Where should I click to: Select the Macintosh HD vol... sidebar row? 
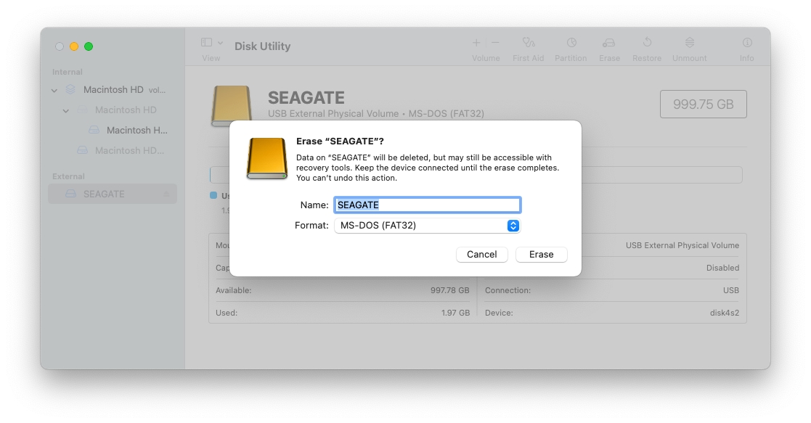click(113, 90)
